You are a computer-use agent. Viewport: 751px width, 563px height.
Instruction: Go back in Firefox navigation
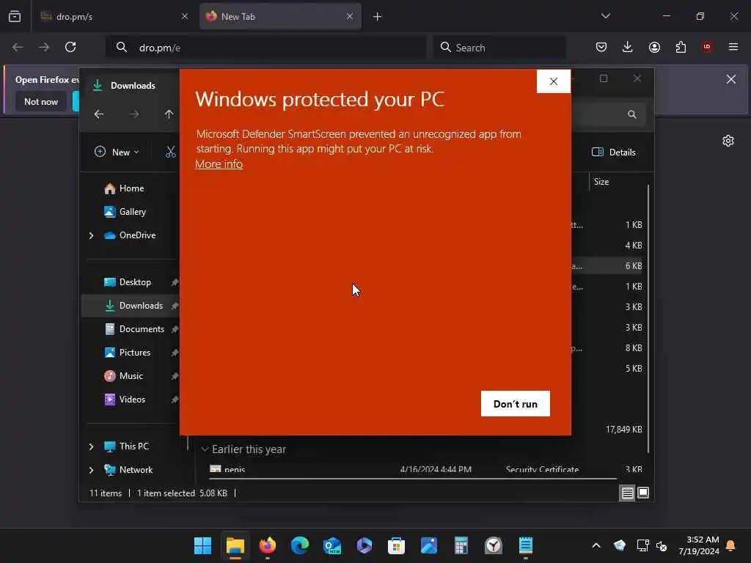coord(18,47)
